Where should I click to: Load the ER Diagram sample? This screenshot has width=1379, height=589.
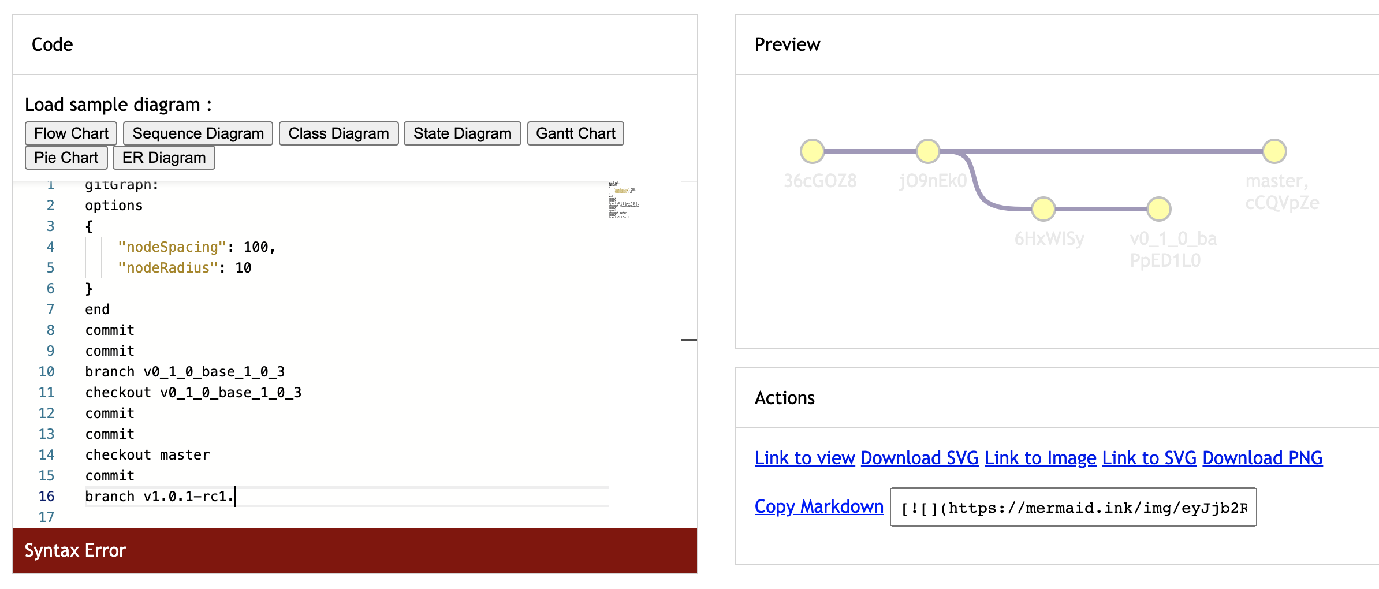[163, 157]
